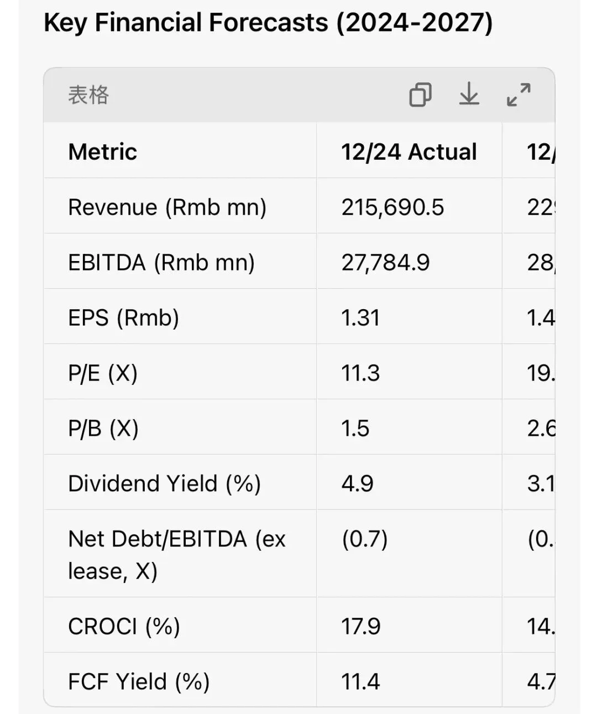Select the Dividend Yield (%) row label
Viewport: 597px width, 714px height.
[x=164, y=484]
